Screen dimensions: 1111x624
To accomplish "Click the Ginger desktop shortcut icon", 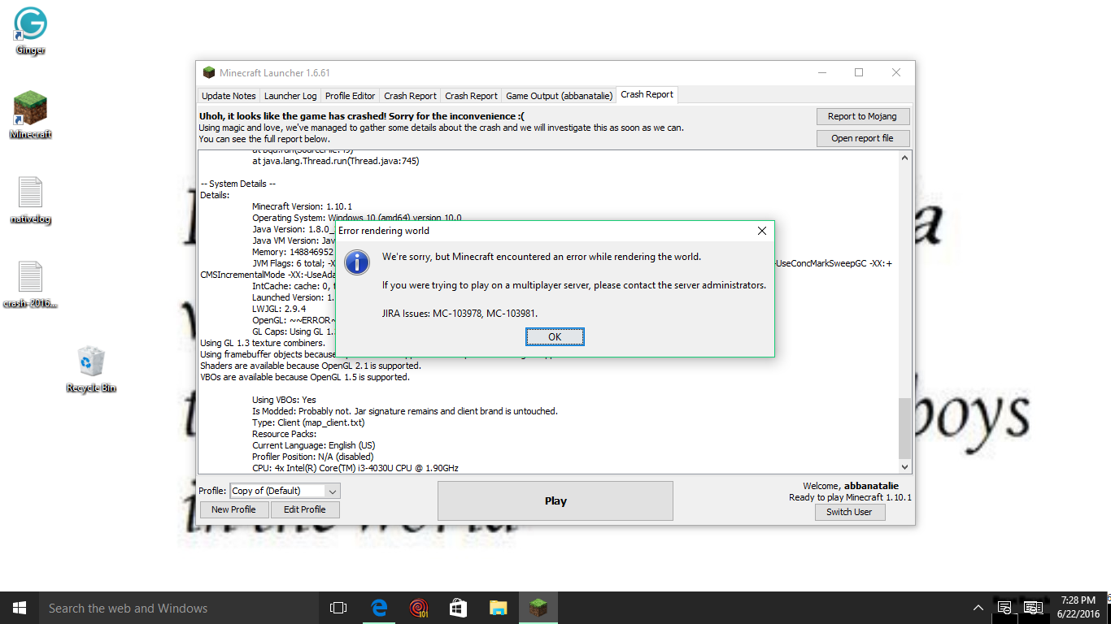I will tap(31, 24).
